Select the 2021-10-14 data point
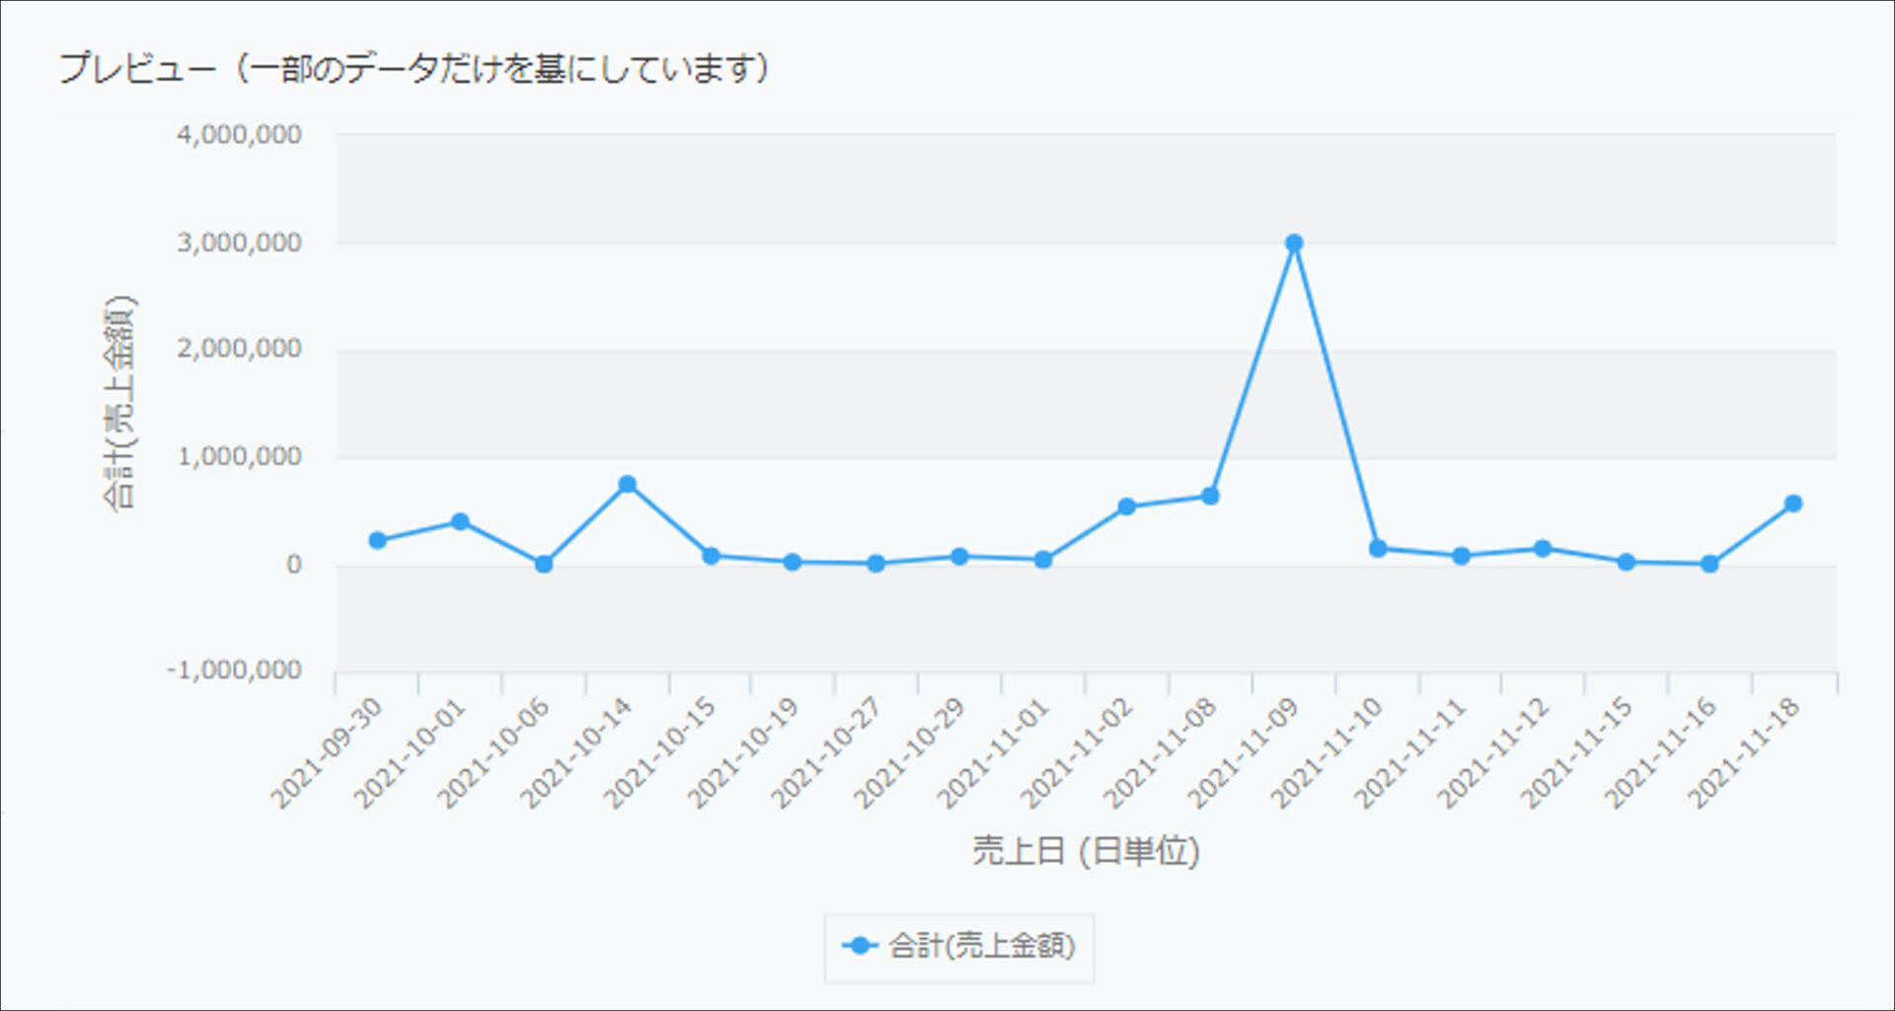This screenshot has height=1011, width=1895. tap(627, 484)
